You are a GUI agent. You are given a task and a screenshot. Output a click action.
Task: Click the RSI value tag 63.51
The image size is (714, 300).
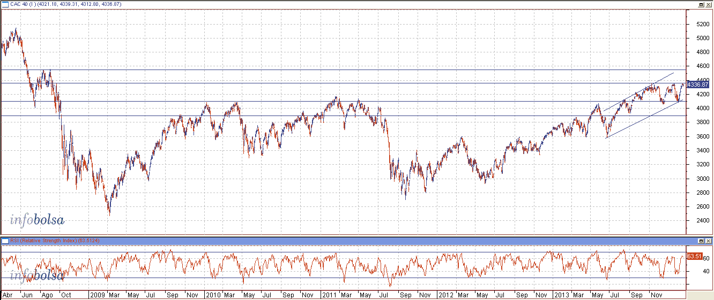[694, 256]
